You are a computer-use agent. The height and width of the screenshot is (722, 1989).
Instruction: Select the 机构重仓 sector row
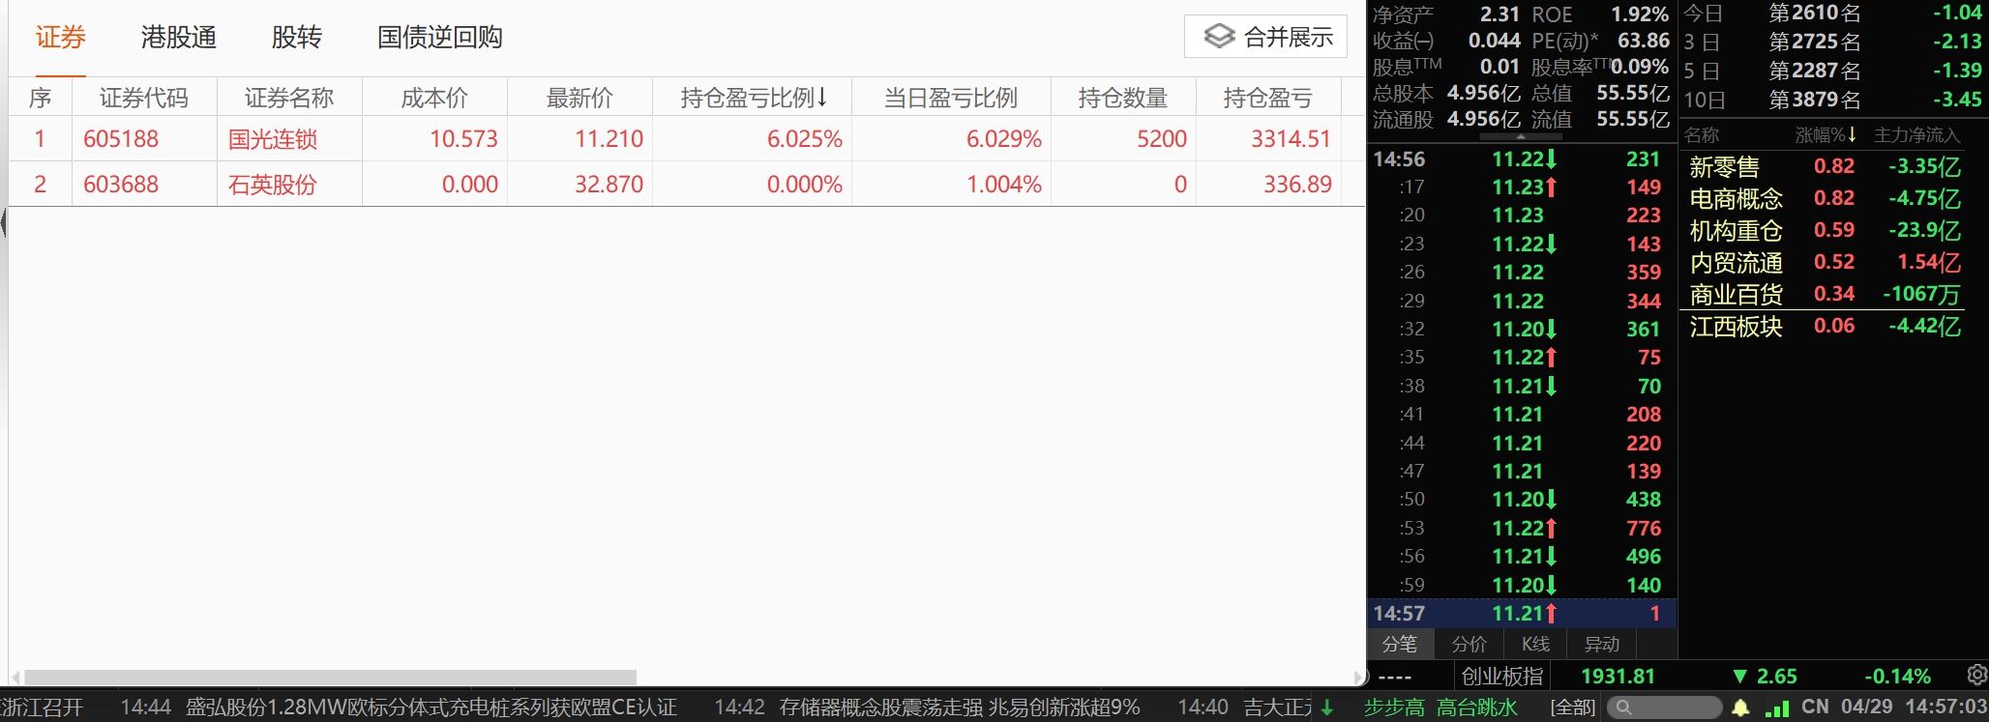click(x=1826, y=230)
